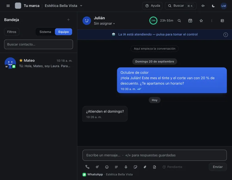Viewport: 232px width, 180px height.
Task: Expand the Estética Bella Vista workspace dropdown
Action: point(64,6)
